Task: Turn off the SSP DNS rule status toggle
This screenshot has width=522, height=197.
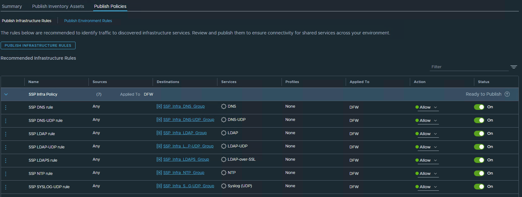Action: pyautogui.click(x=479, y=107)
